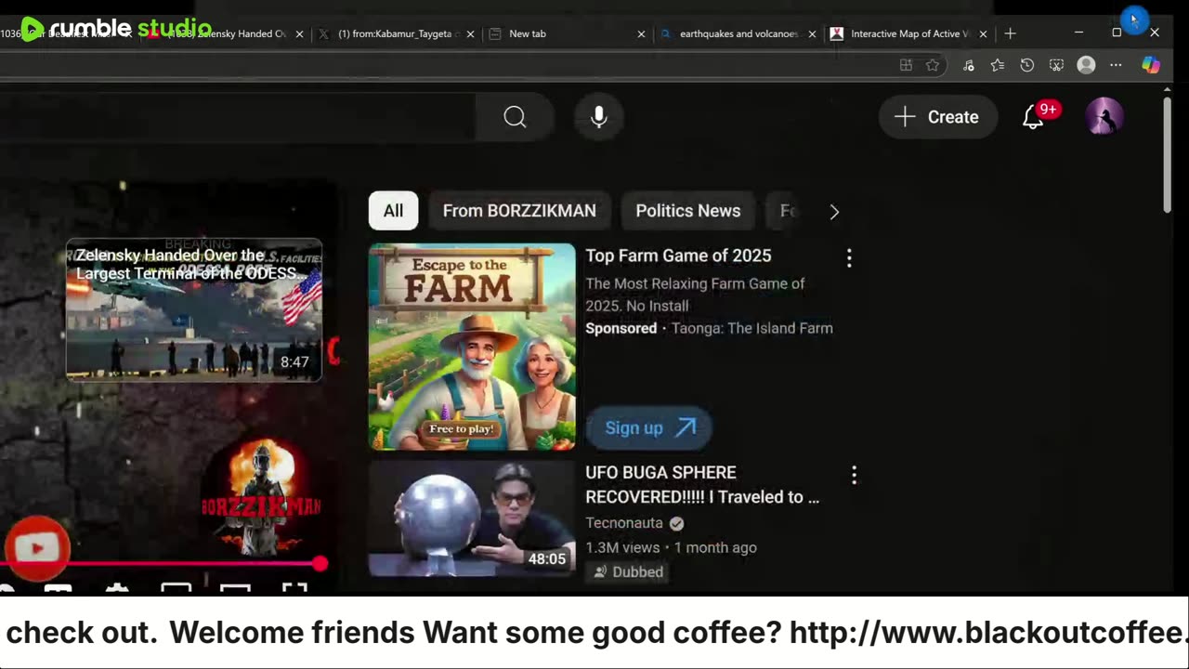The image size is (1189, 669).
Task: Visit the Tecnonauta channel link
Action: pos(624,523)
